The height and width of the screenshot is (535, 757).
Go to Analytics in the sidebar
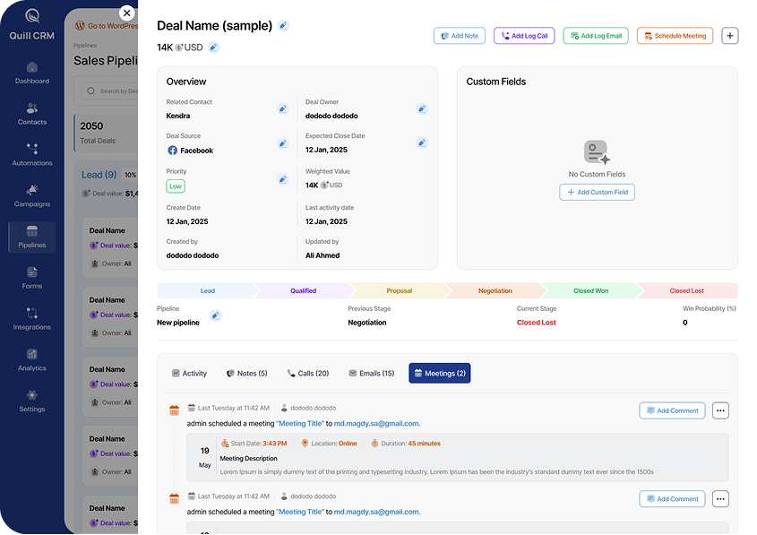coord(32,359)
